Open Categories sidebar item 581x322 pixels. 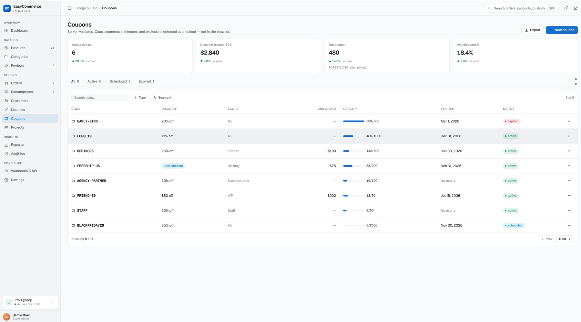30,57
